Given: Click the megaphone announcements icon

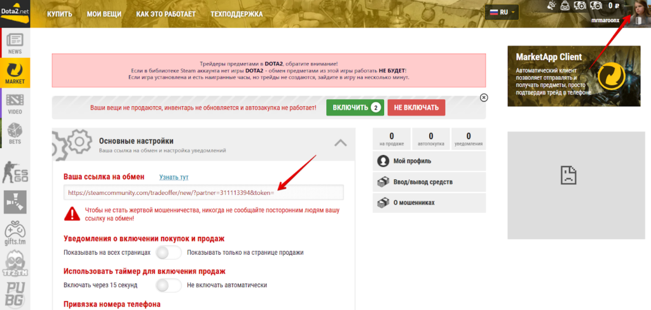Looking at the screenshot, I should [x=551, y=5].
